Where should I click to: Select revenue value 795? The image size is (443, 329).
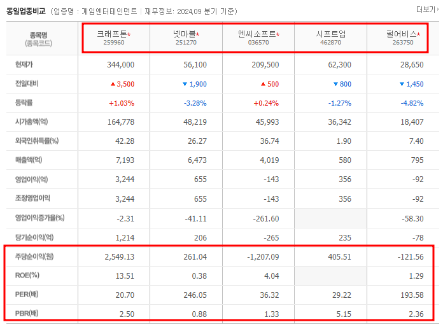click(418, 160)
